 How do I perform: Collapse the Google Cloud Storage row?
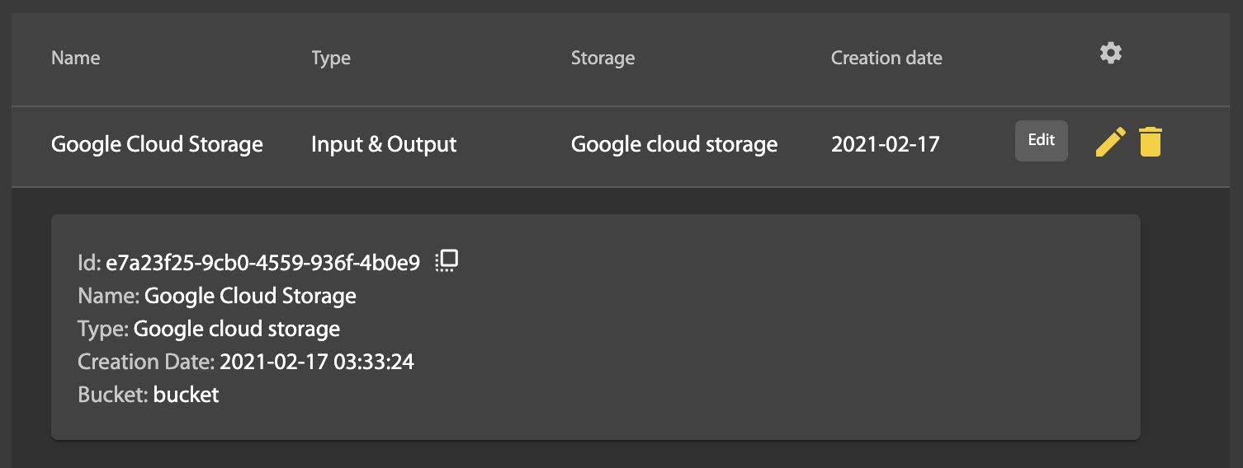[x=157, y=145]
